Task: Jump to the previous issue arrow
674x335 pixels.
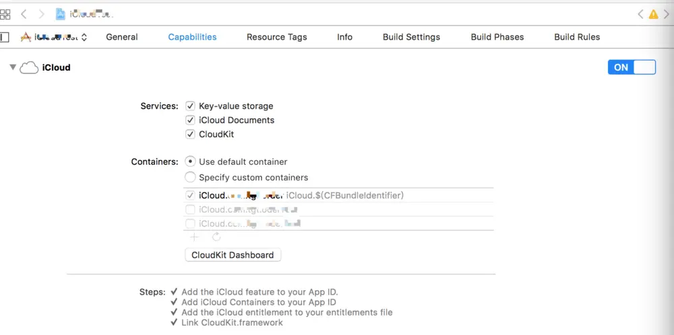Action: 641,14
